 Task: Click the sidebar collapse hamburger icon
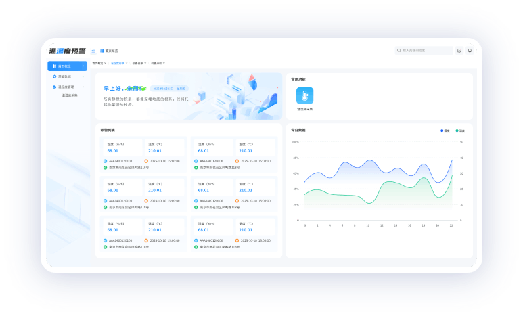coord(93,51)
